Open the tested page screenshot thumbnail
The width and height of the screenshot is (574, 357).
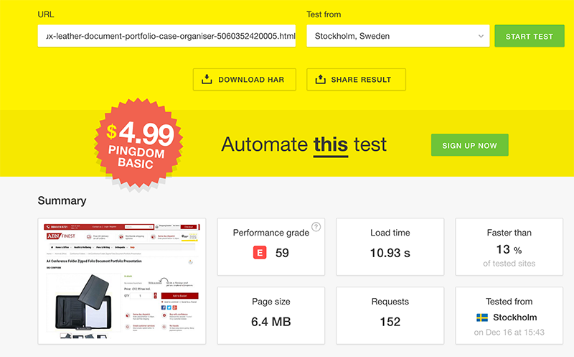point(122,281)
